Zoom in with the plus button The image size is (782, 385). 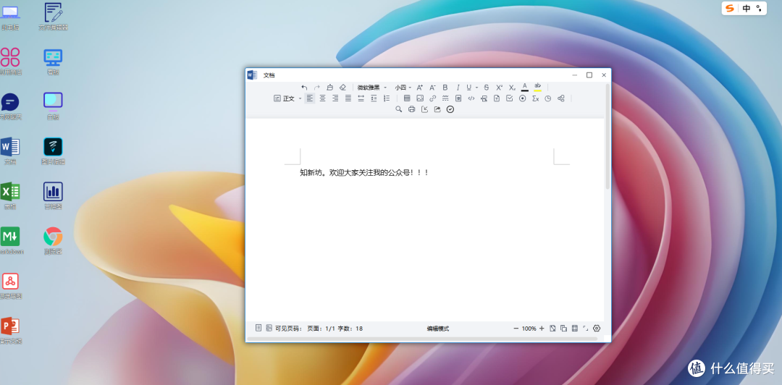[x=542, y=329]
